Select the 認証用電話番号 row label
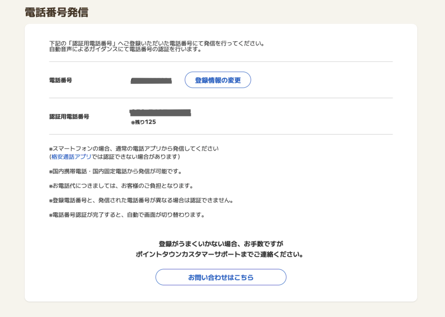The width and height of the screenshot is (445, 317). [69, 116]
